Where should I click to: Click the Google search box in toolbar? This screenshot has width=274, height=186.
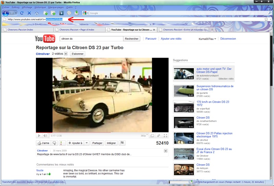click(178, 13)
